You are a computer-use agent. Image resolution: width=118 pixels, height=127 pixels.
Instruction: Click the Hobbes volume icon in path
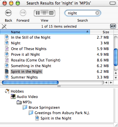[7, 91]
